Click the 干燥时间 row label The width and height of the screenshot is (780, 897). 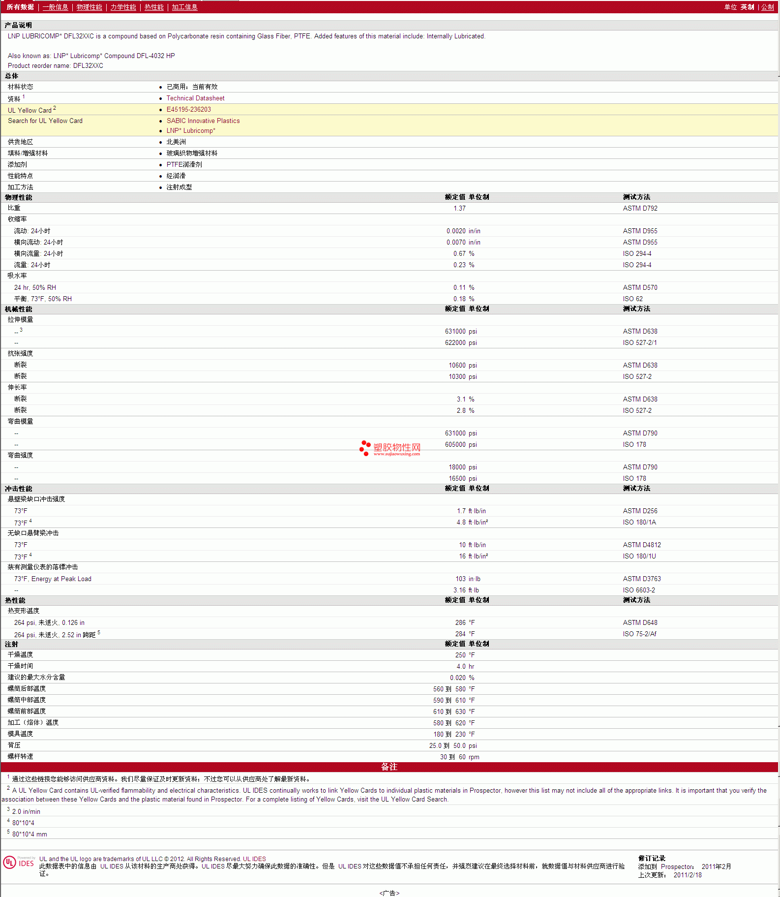coord(20,666)
